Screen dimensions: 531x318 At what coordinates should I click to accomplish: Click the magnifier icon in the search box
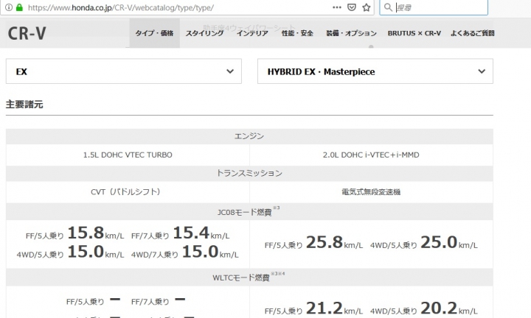click(388, 7)
